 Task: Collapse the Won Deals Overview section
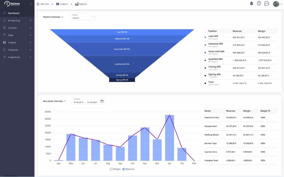coord(65,101)
